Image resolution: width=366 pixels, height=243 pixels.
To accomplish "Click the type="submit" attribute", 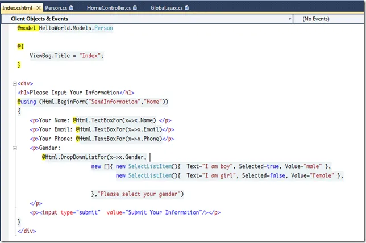I will click(81, 213).
